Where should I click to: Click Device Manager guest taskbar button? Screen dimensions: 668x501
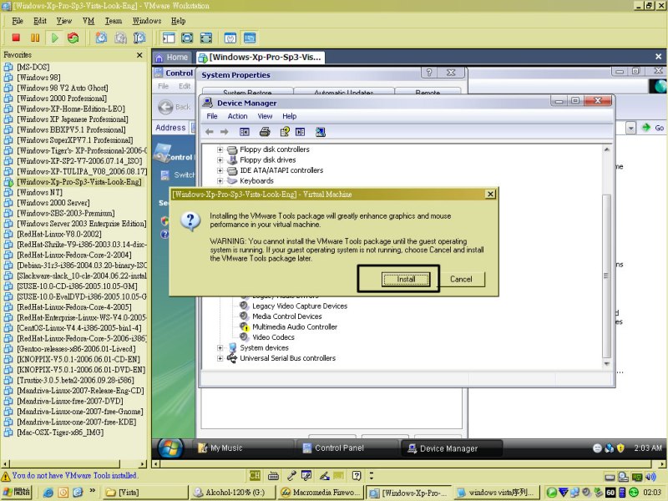451,448
